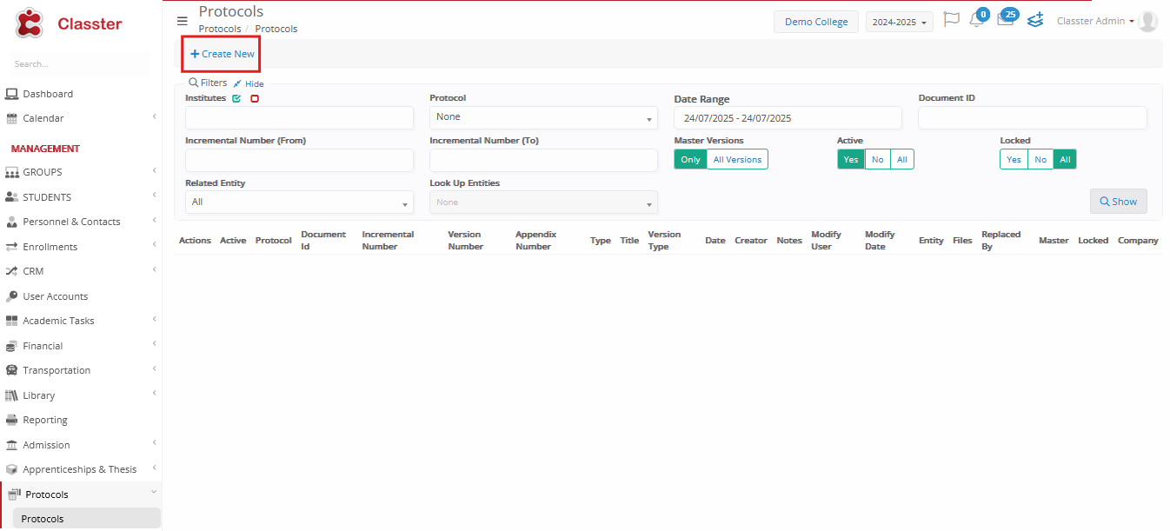
Task: Click the Create New button
Action: click(223, 54)
